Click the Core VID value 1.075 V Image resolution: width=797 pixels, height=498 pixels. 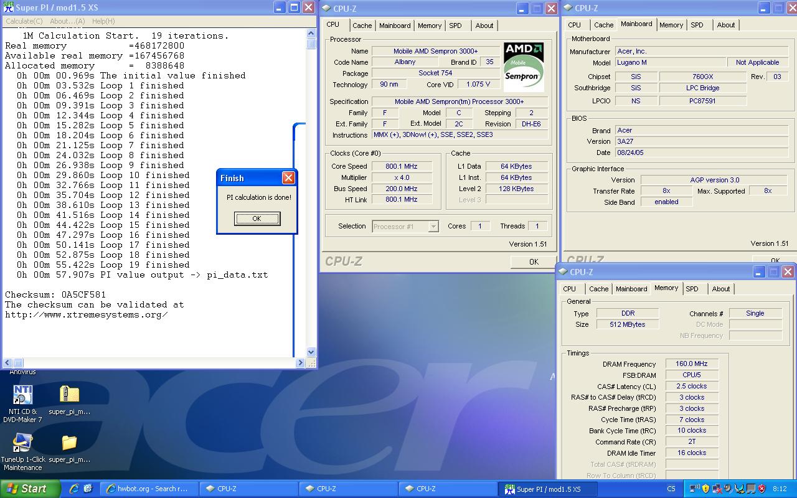(x=478, y=85)
